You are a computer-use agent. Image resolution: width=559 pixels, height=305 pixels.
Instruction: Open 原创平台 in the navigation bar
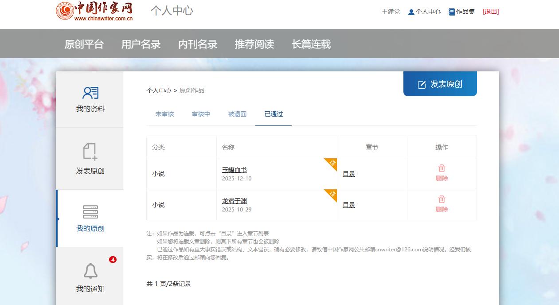tap(84, 44)
